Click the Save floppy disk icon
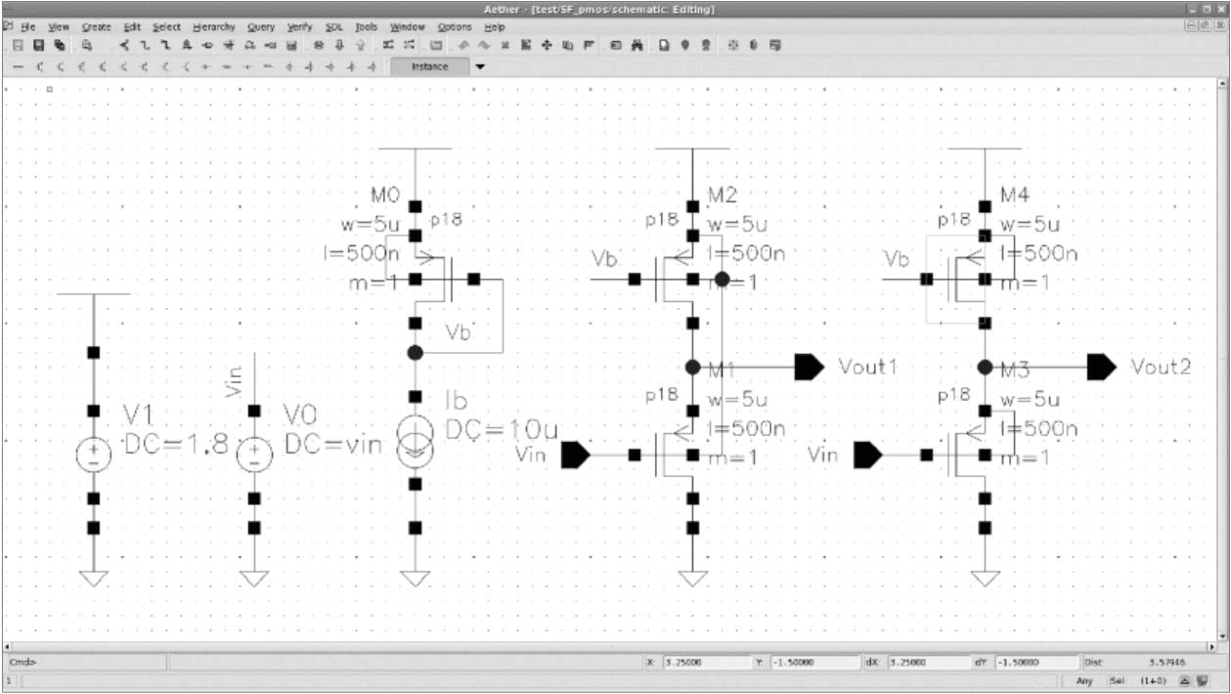Image resolution: width=1231 pixels, height=694 pixels. [39, 45]
